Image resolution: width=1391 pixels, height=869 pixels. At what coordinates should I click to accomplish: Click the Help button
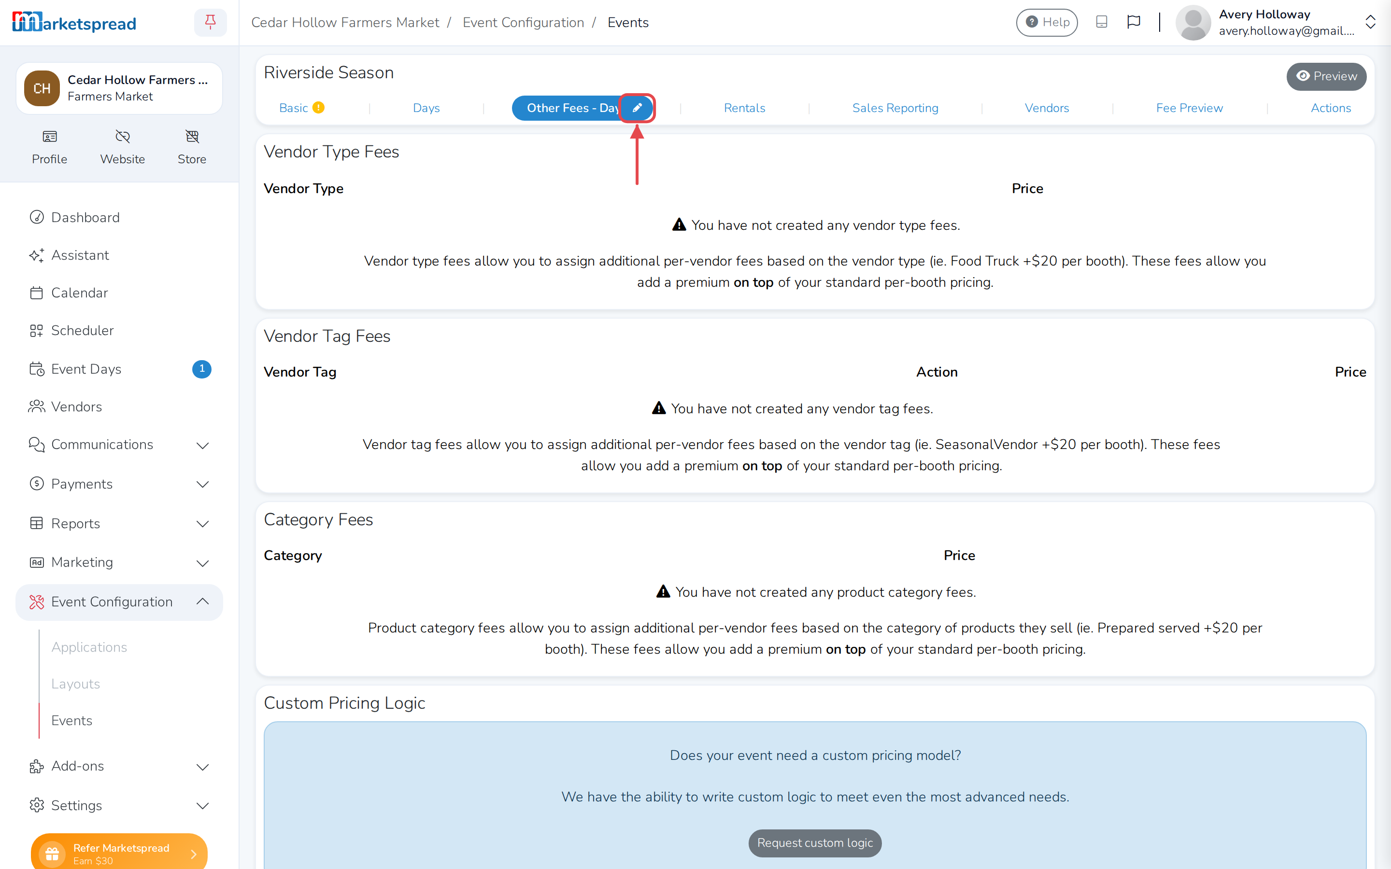[x=1047, y=22]
